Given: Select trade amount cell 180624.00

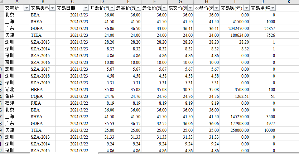Looking at the screenshot, I should (x=235, y=35).
